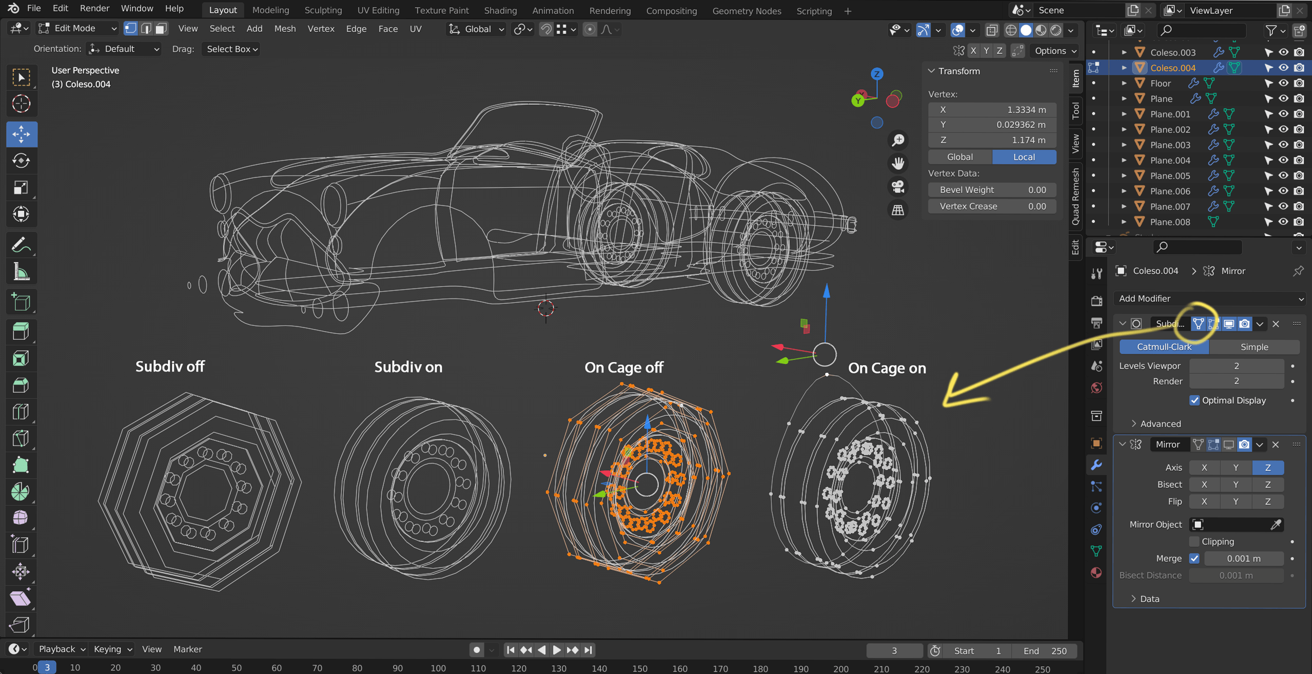Open Material properties tab
The image size is (1312, 674).
pos(1096,572)
